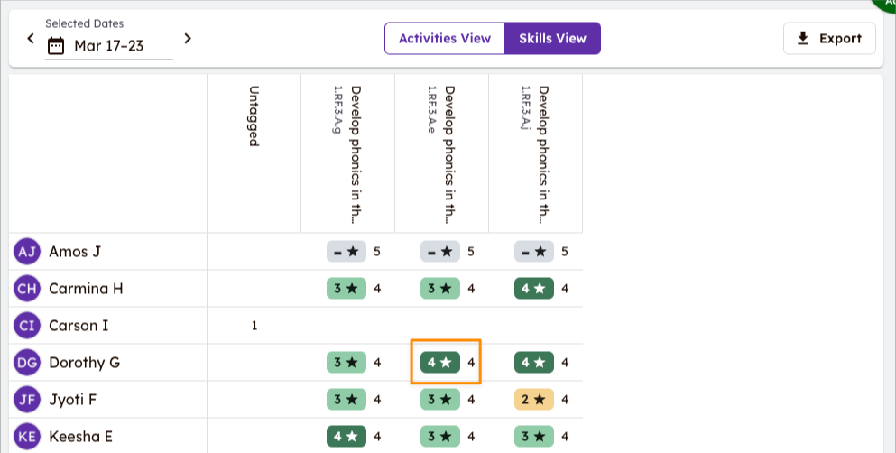Open Jyoti F's JF avatar icon
This screenshot has width=896, height=453.
tap(27, 400)
